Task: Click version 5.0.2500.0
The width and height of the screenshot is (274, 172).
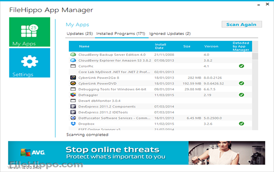Action: point(213,118)
